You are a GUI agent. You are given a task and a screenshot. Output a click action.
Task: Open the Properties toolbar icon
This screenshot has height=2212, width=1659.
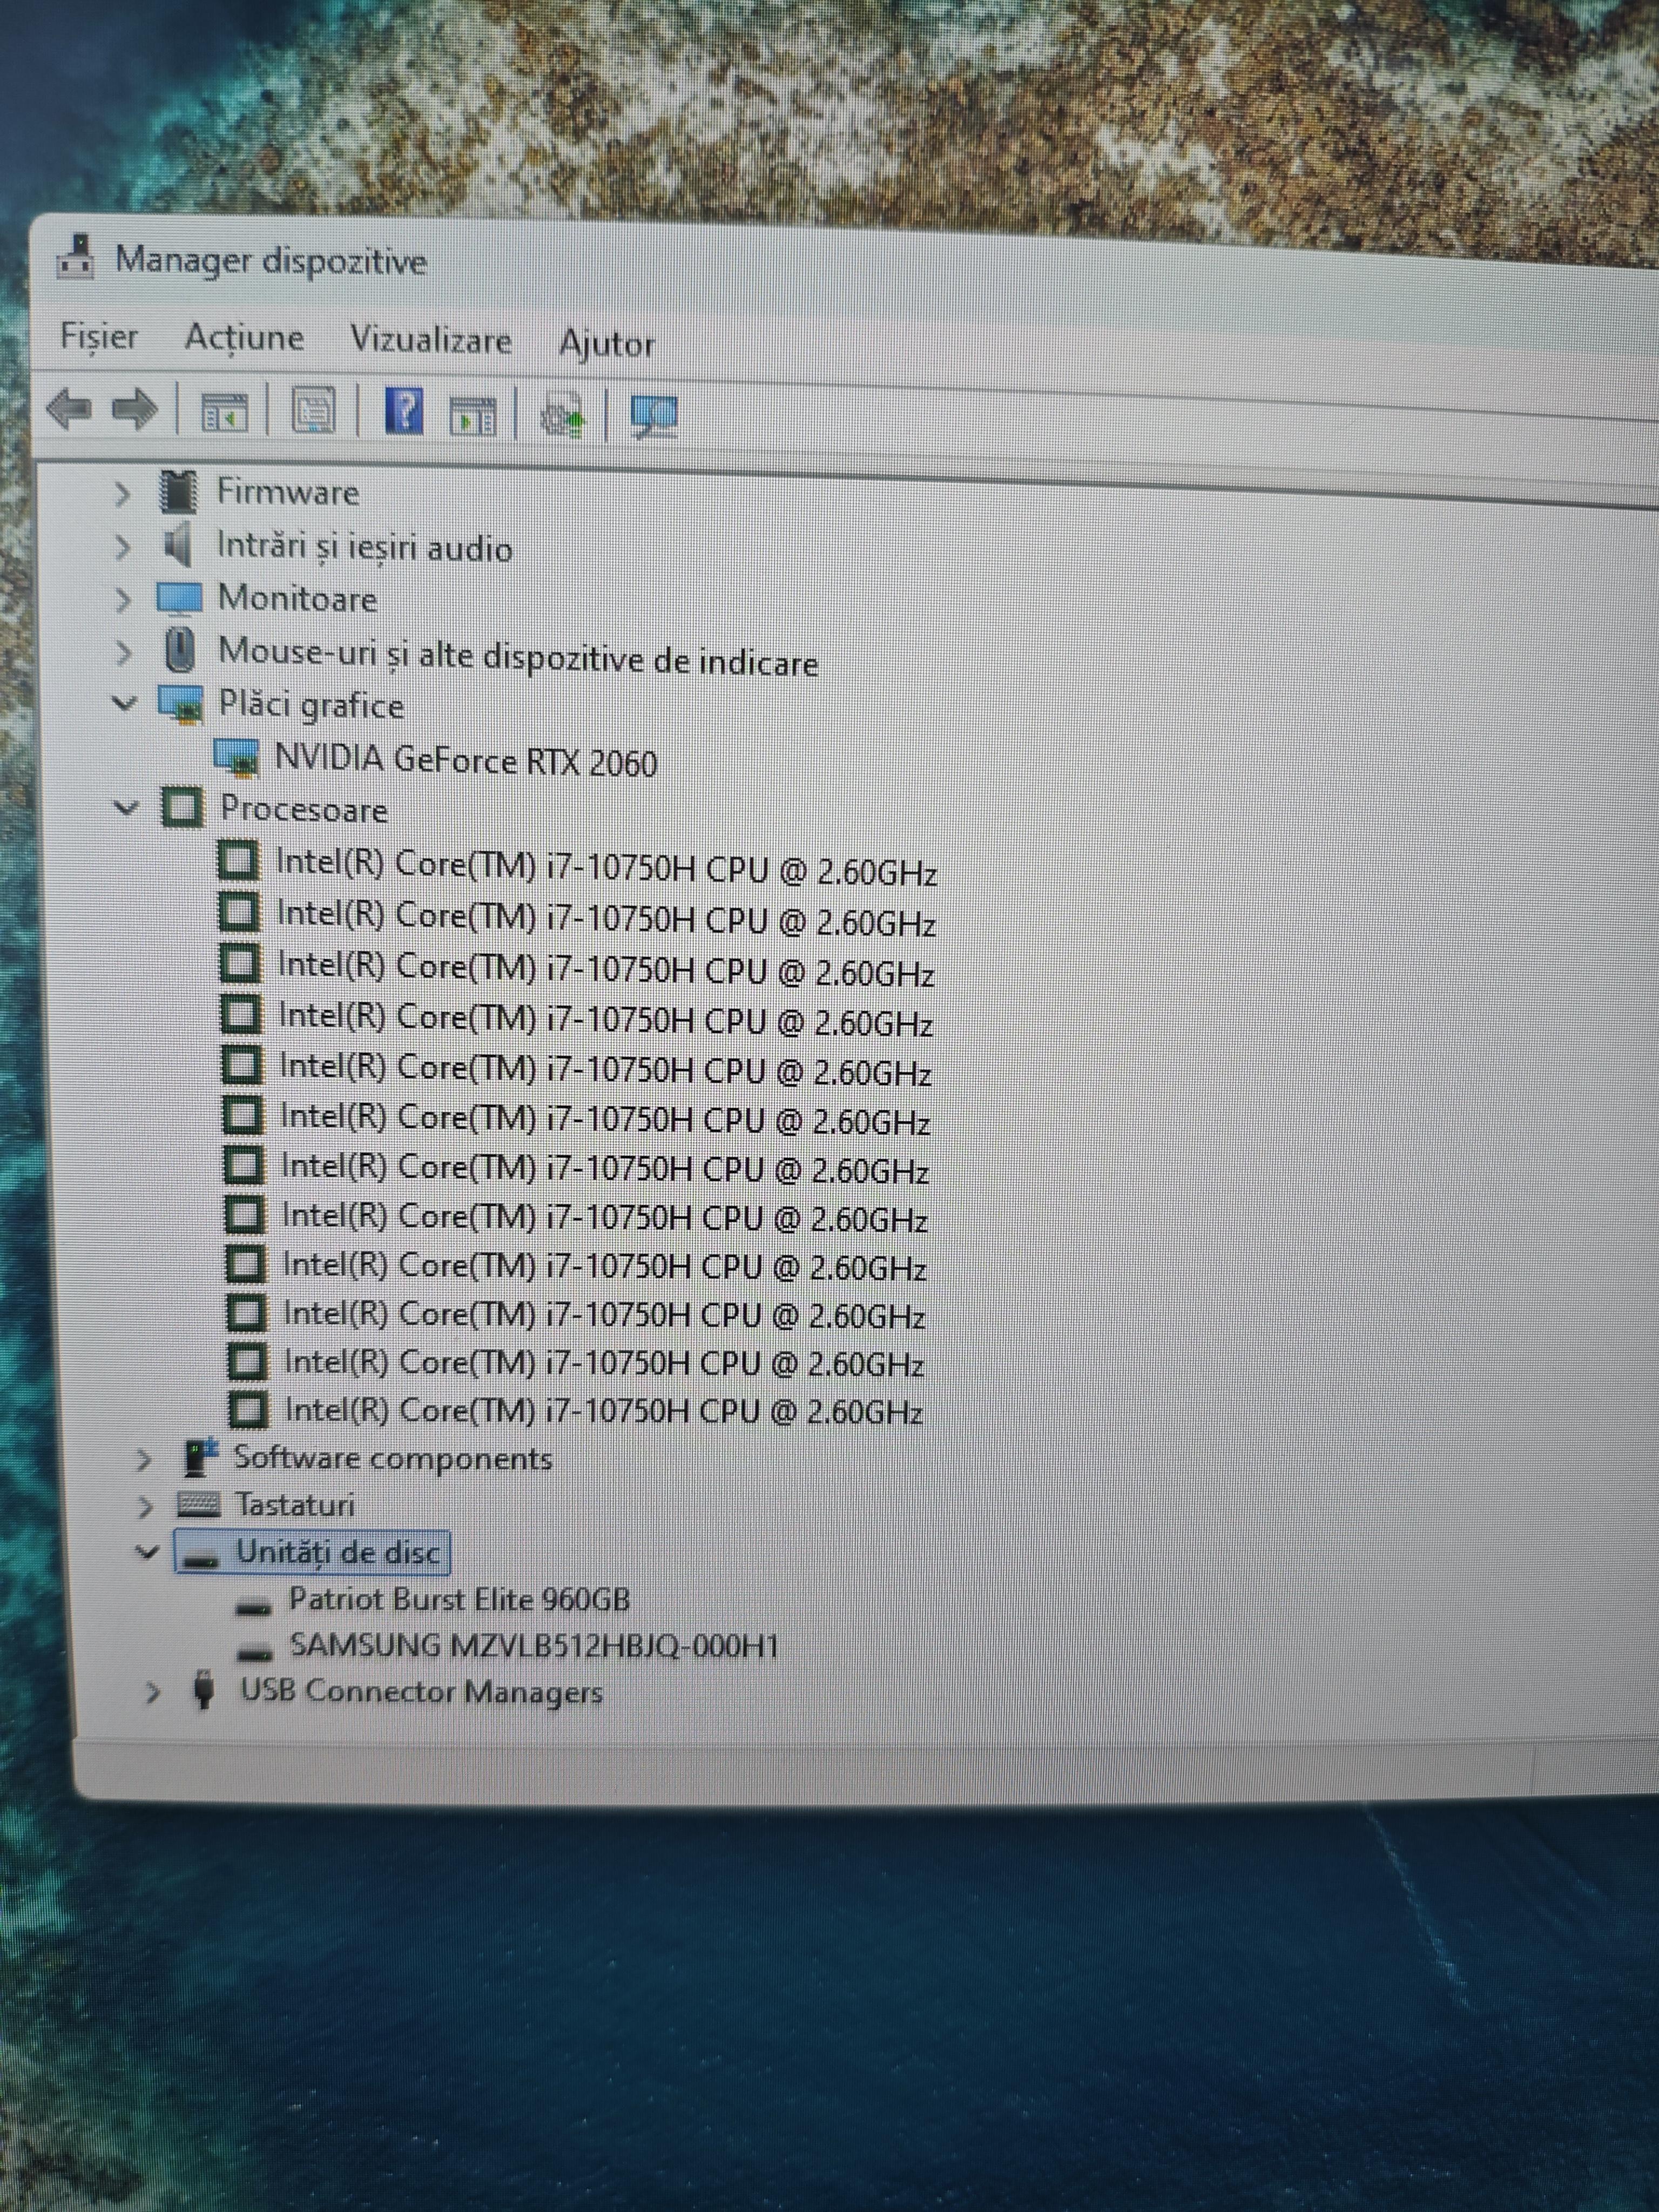(x=314, y=411)
